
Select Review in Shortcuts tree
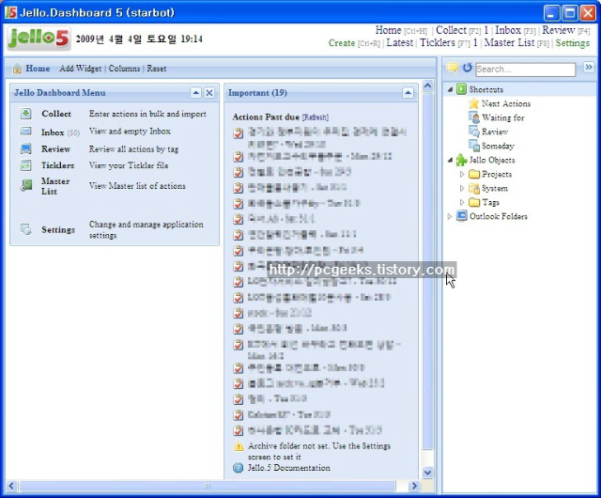tap(495, 132)
